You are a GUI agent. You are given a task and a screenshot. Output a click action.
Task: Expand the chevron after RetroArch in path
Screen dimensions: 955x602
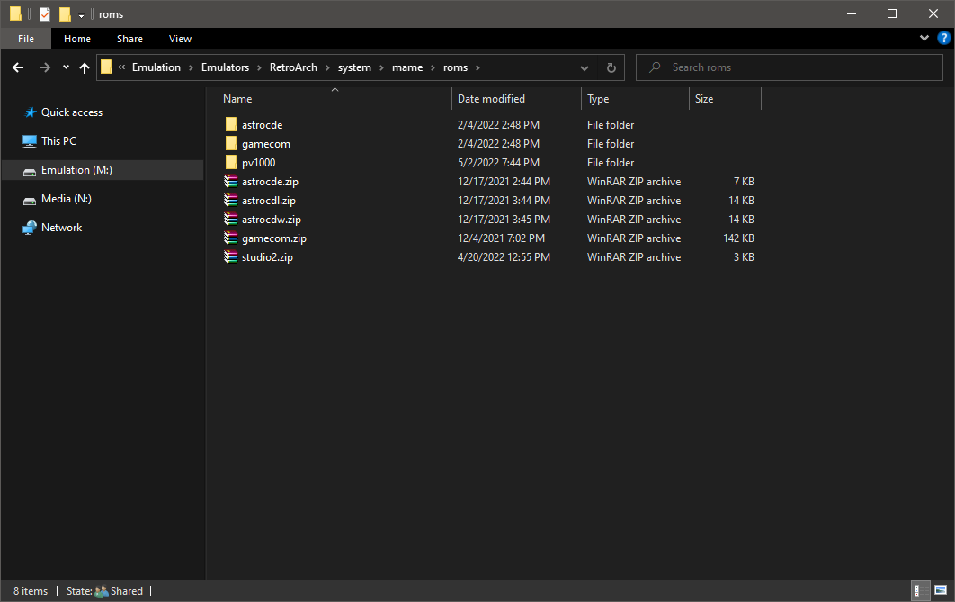(327, 67)
